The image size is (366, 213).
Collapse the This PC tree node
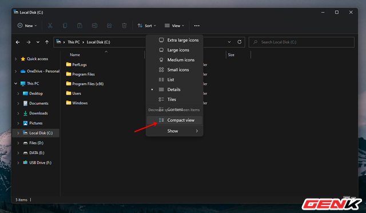[x=15, y=84]
